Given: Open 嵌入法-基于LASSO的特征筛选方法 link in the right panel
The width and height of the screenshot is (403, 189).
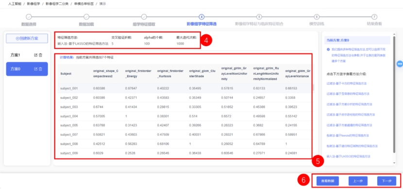Looking at the screenshot, I should 349,156.
